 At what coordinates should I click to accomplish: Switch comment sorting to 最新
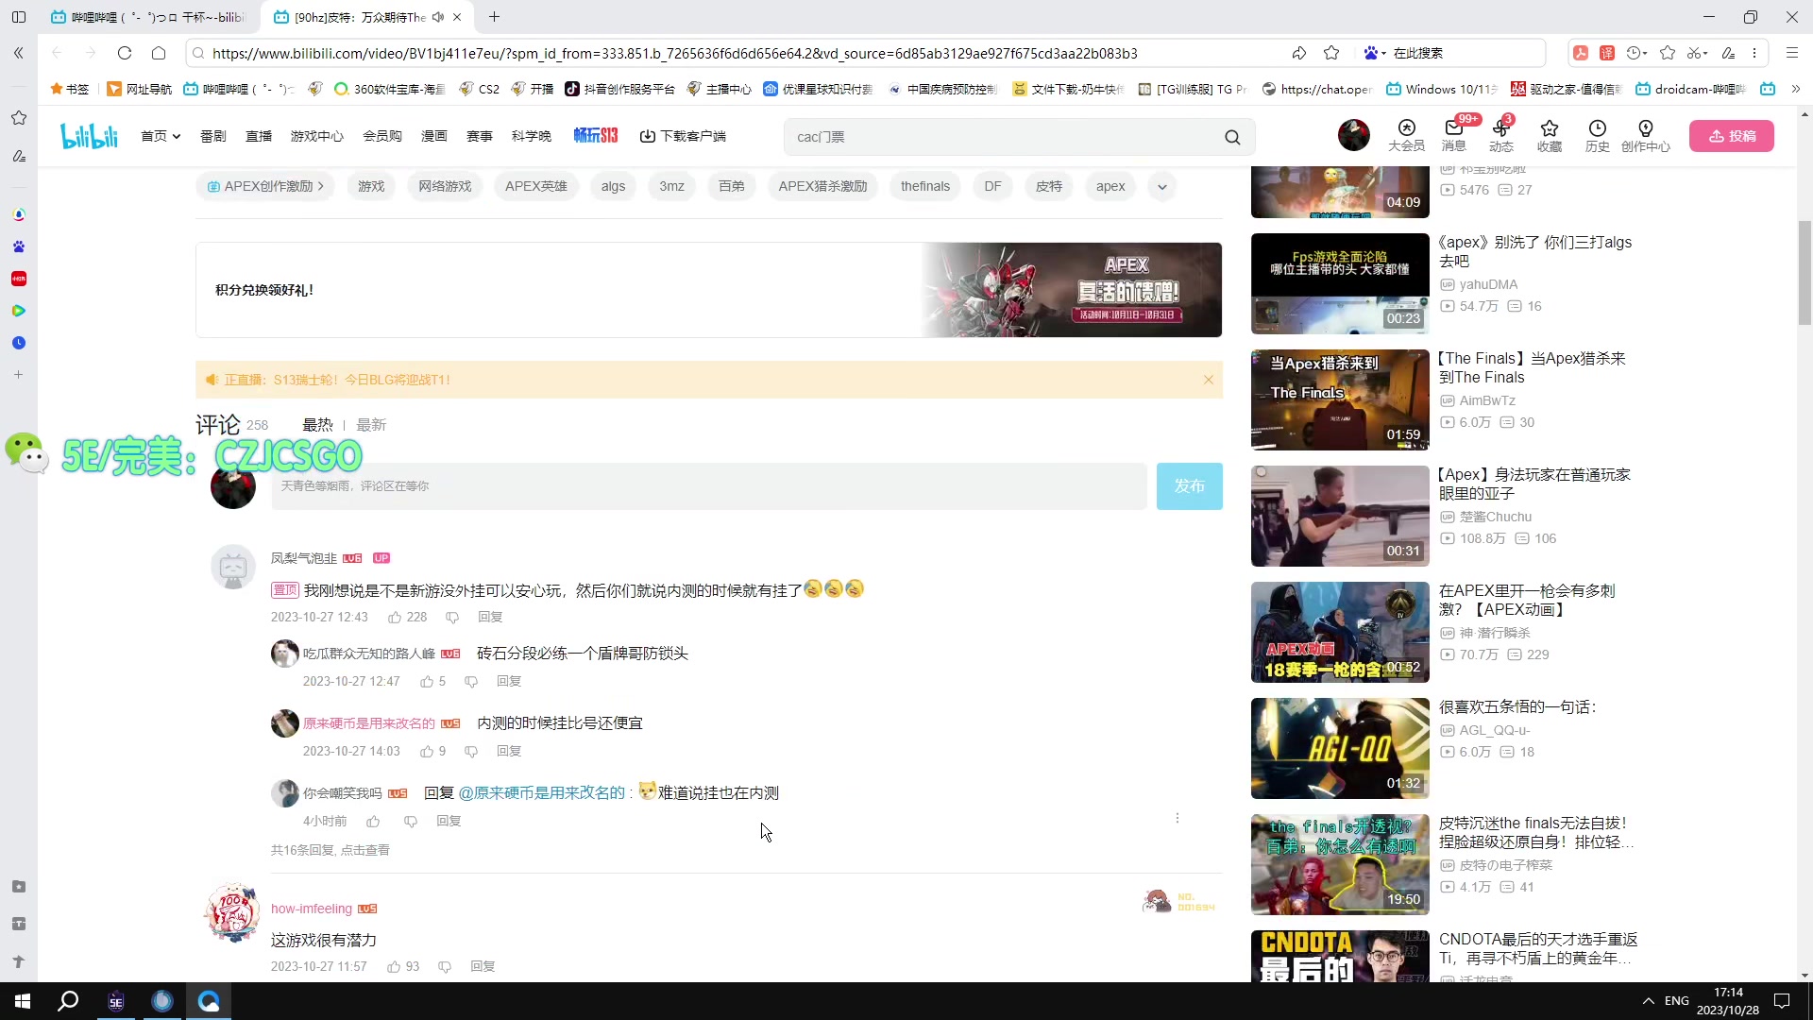370,424
